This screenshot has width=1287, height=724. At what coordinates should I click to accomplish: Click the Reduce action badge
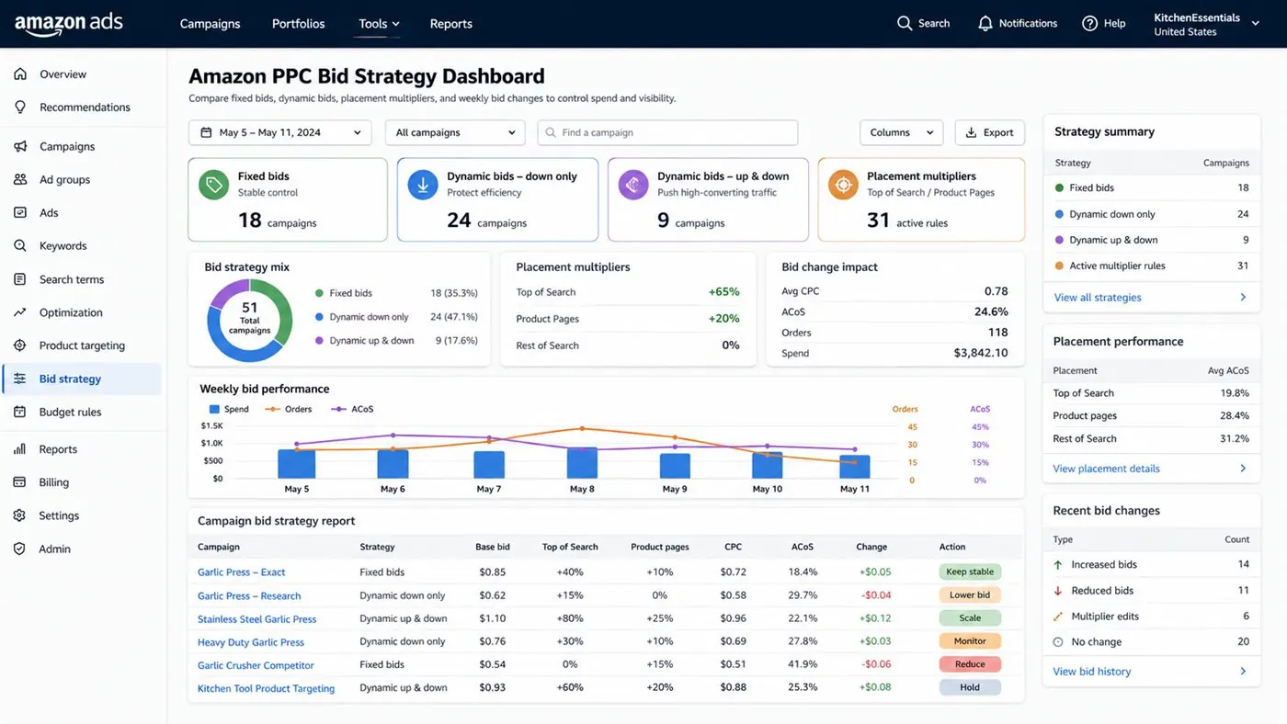tap(970, 664)
